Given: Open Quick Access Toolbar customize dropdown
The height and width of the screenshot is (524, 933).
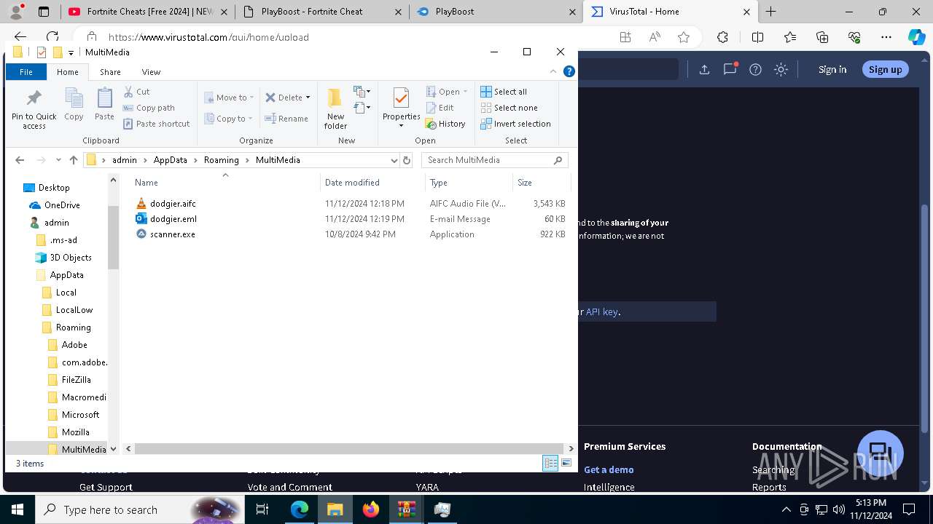Looking at the screenshot, I should click(x=71, y=52).
